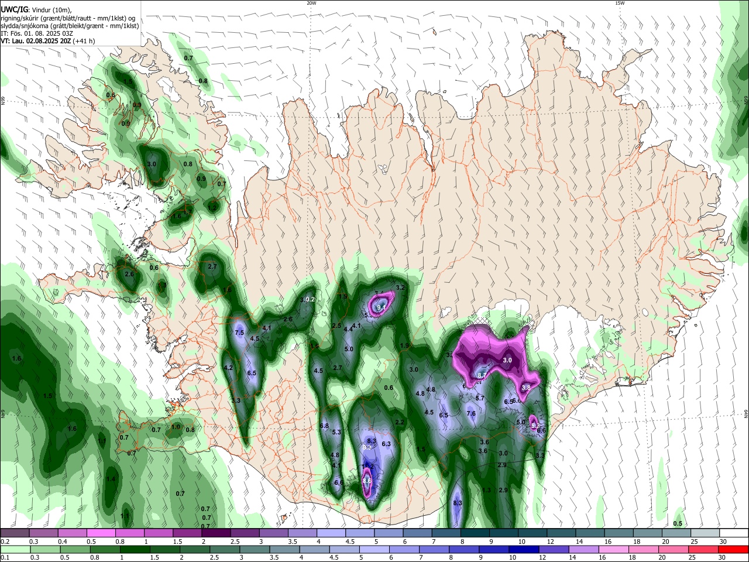Viewport: 749px width, 562px height.
Task: Click the '1.3' precipitation value on the map
Action: point(487,491)
